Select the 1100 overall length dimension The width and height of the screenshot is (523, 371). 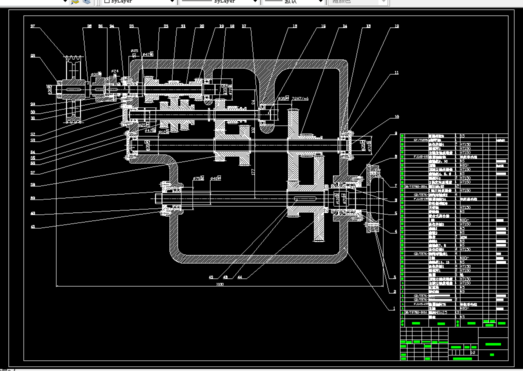click(x=220, y=284)
